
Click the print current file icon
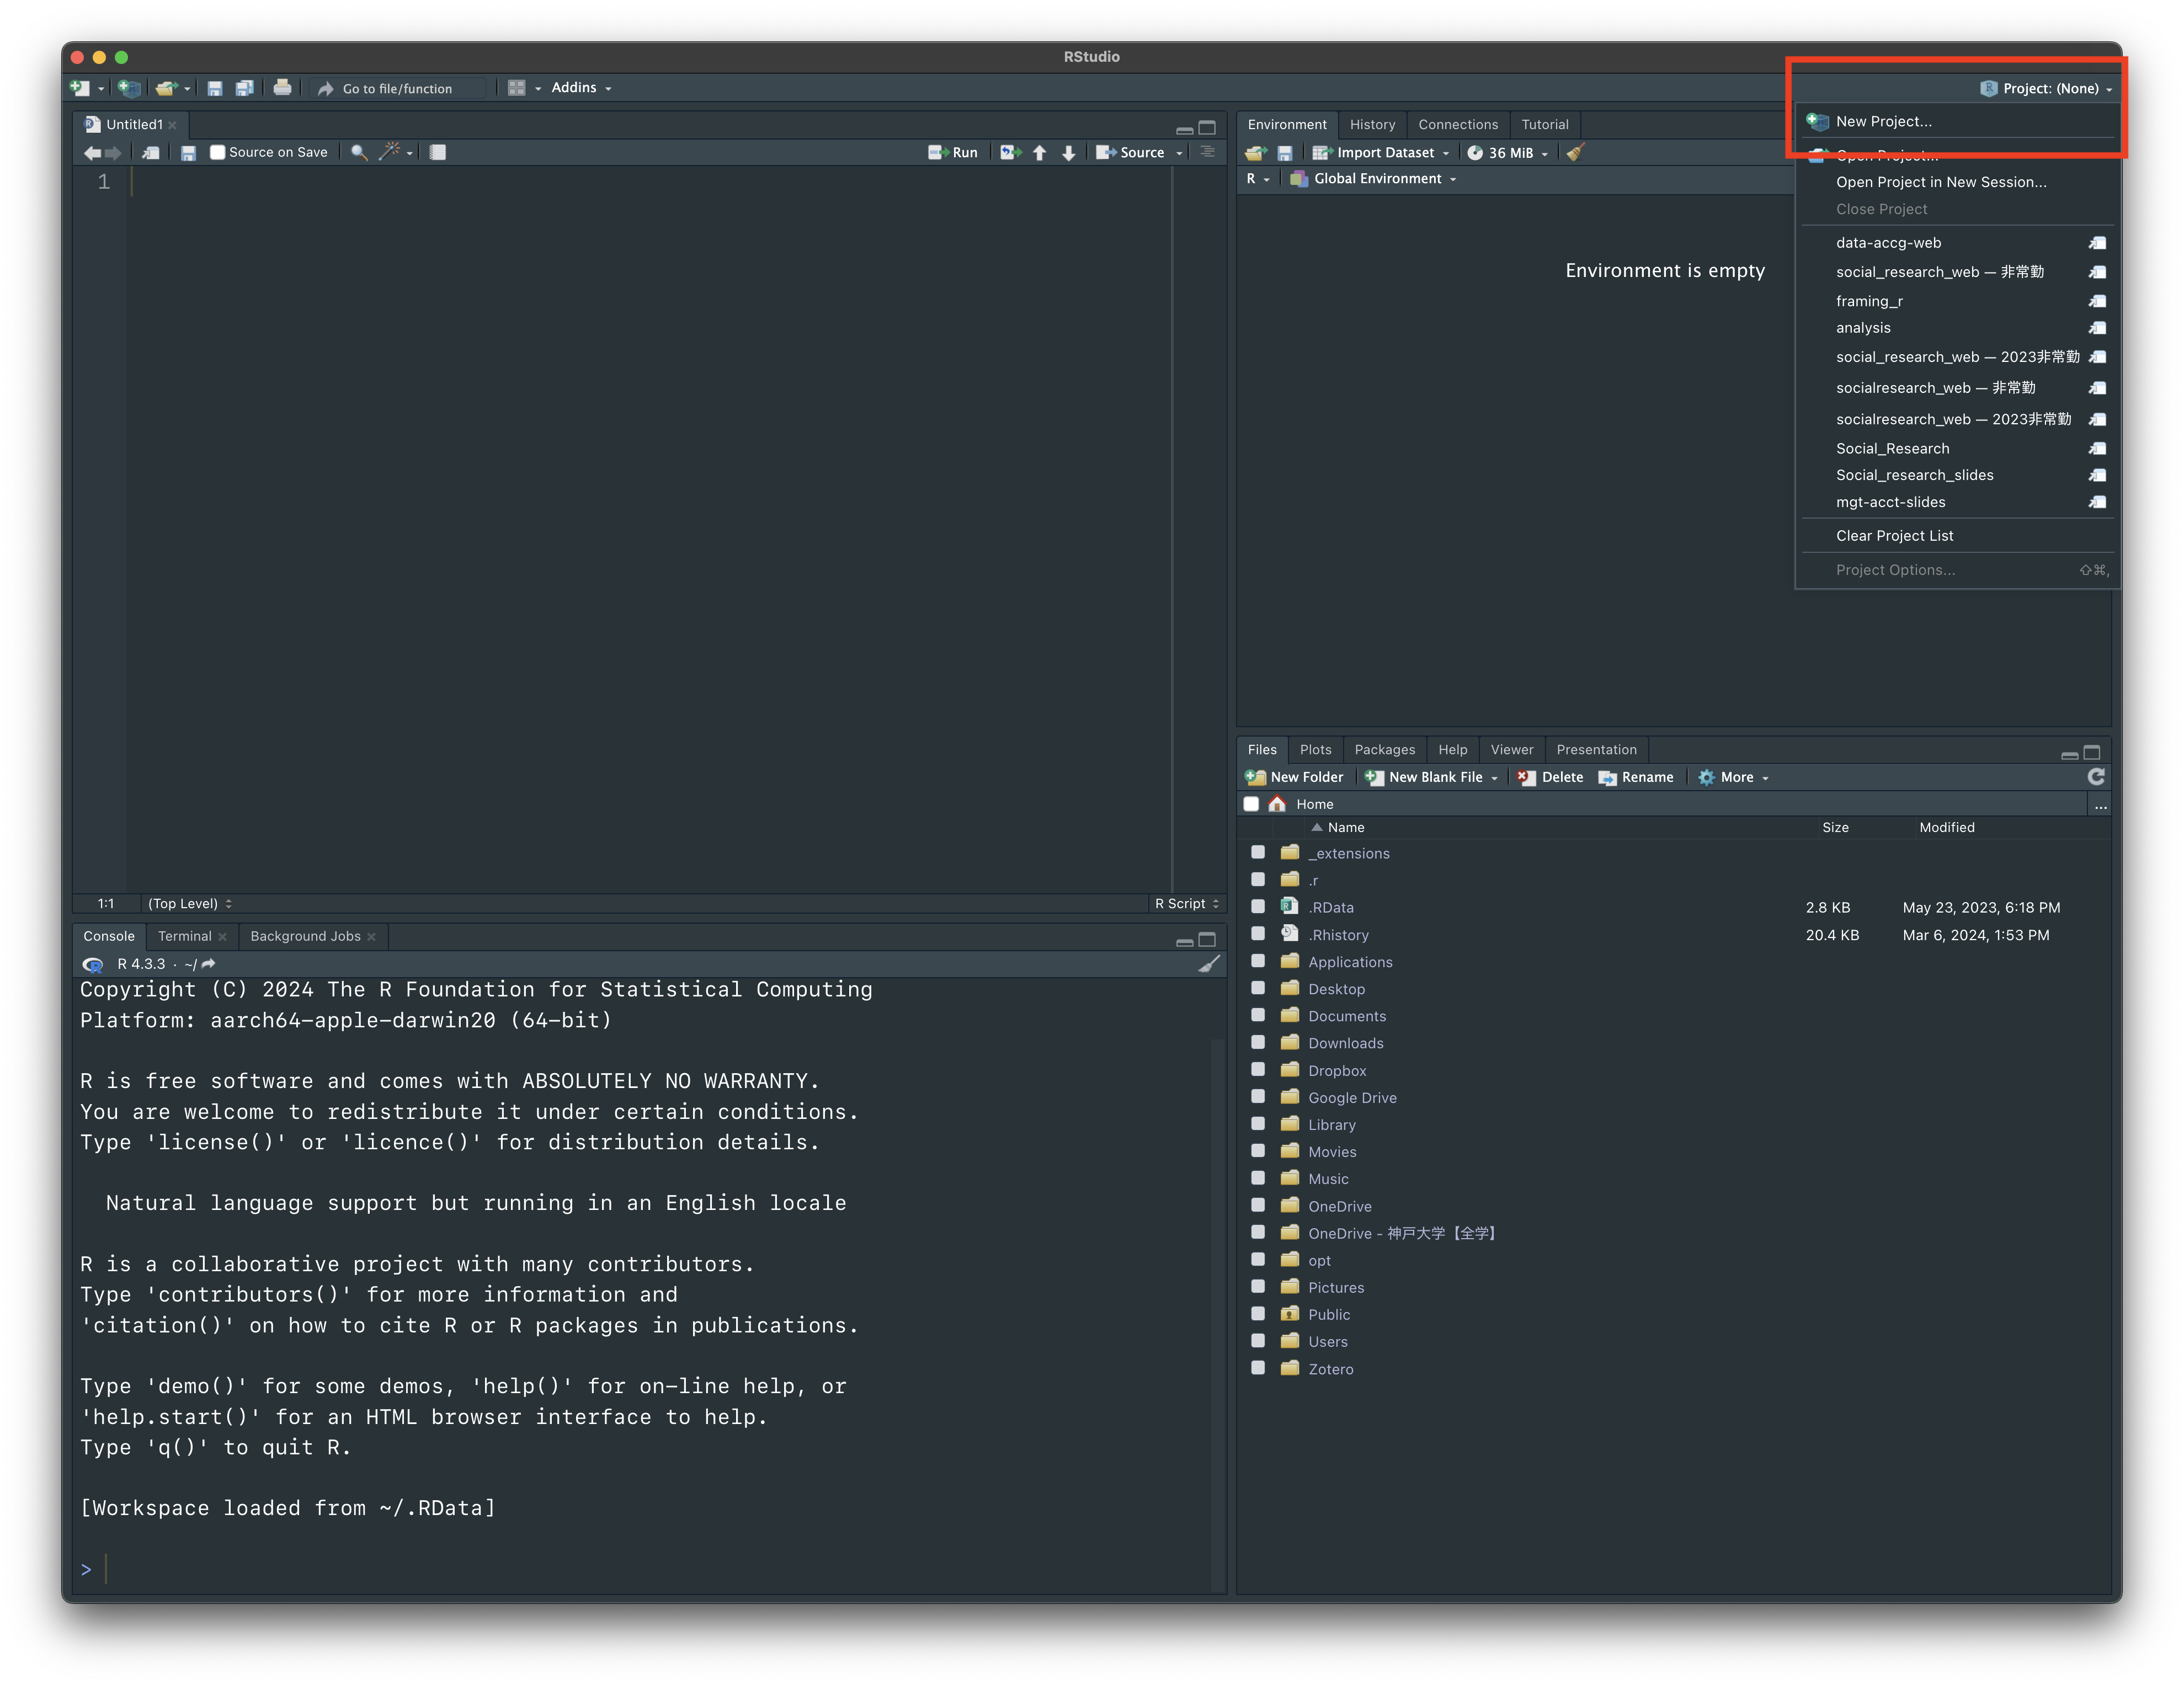283,88
